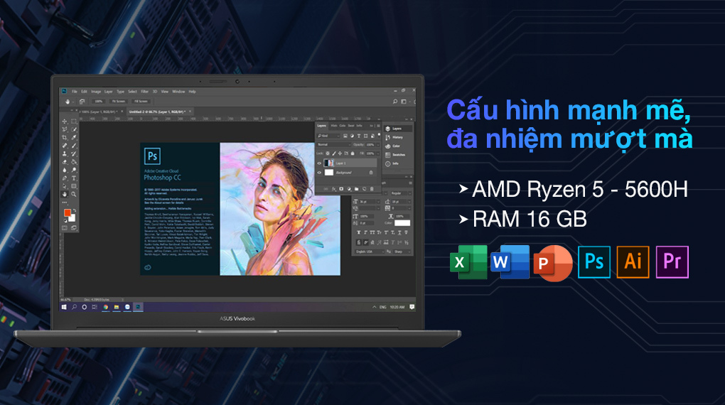The height and width of the screenshot is (405, 725).
Task: Toggle lock image pixels brush icon
Action: pyautogui.click(x=334, y=153)
